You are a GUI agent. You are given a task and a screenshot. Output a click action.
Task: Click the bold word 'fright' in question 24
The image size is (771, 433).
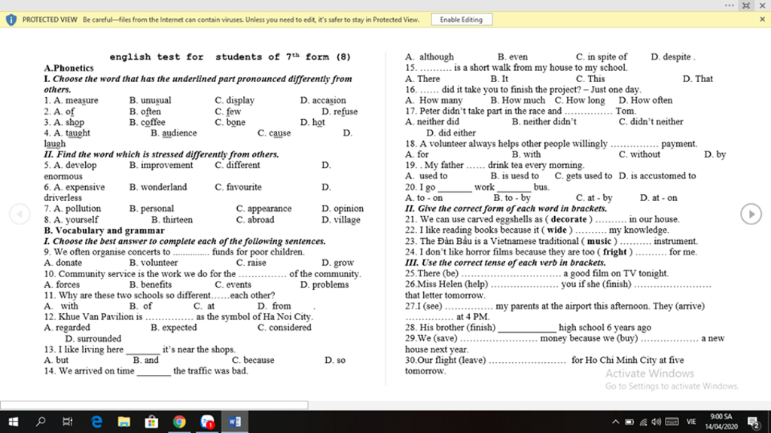point(614,252)
